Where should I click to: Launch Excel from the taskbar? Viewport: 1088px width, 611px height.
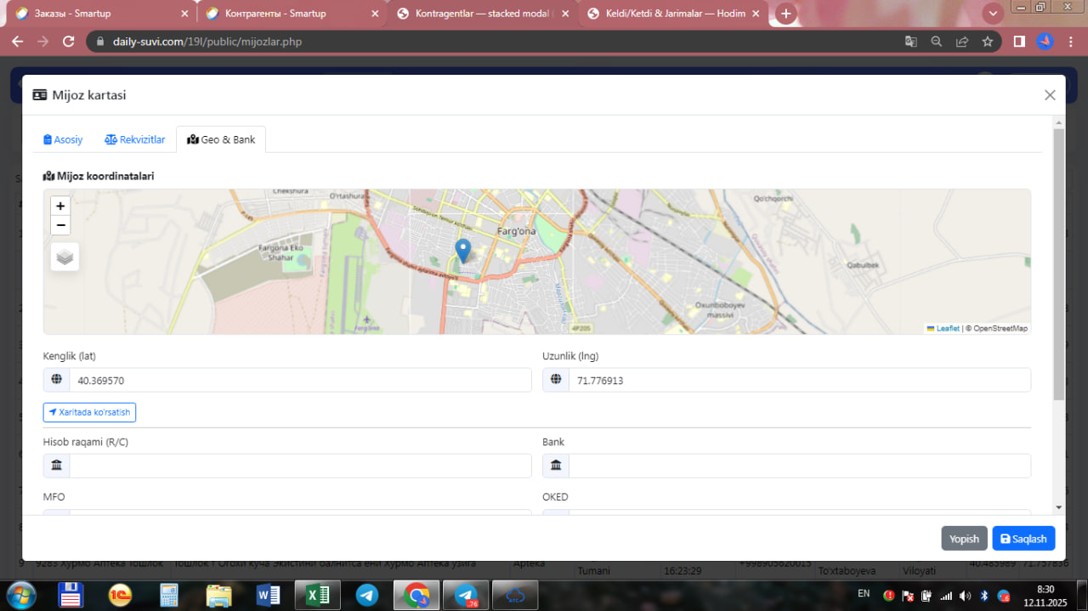pyautogui.click(x=317, y=595)
